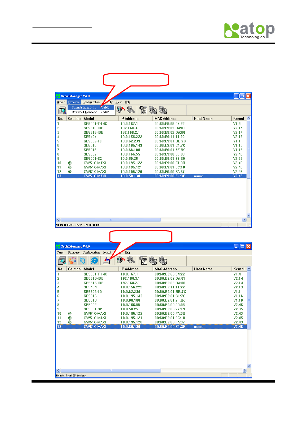Click the up scroll arrow in upper window list
The height and width of the screenshot is (434, 307).
click(x=248, y=118)
